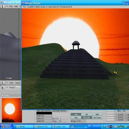Collapse the buttons header menu arrow beside Panels
Viewport: 129px width, 129px height.
7,87
